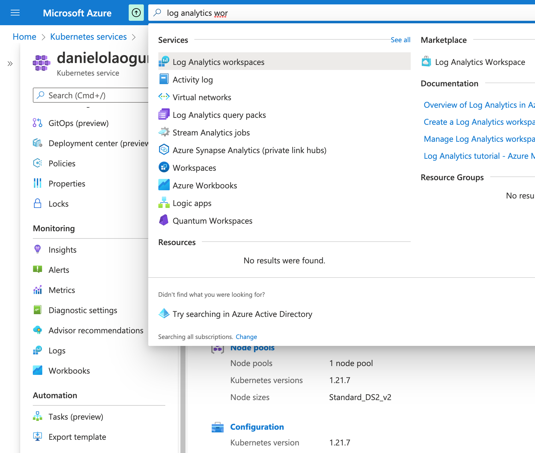Click the Locks padlock icon
The image size is (535, 453).
[38, 204]
